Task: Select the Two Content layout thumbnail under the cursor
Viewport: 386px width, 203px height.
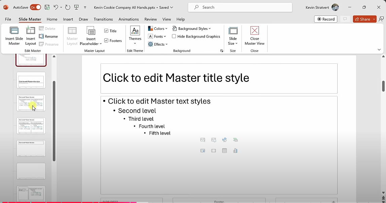Action: click(x=31, y=103)
